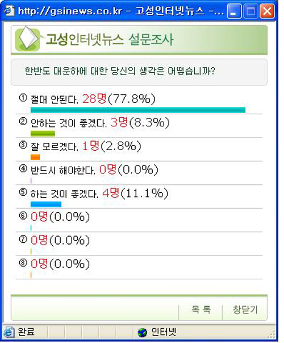The width and height of the screenshot is (284, 343).
Task: Click the green survey logo icon
Action: (27, 39)
